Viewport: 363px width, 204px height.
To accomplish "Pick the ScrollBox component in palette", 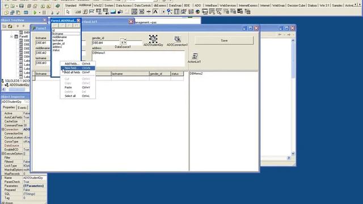I will click(134, 11).
